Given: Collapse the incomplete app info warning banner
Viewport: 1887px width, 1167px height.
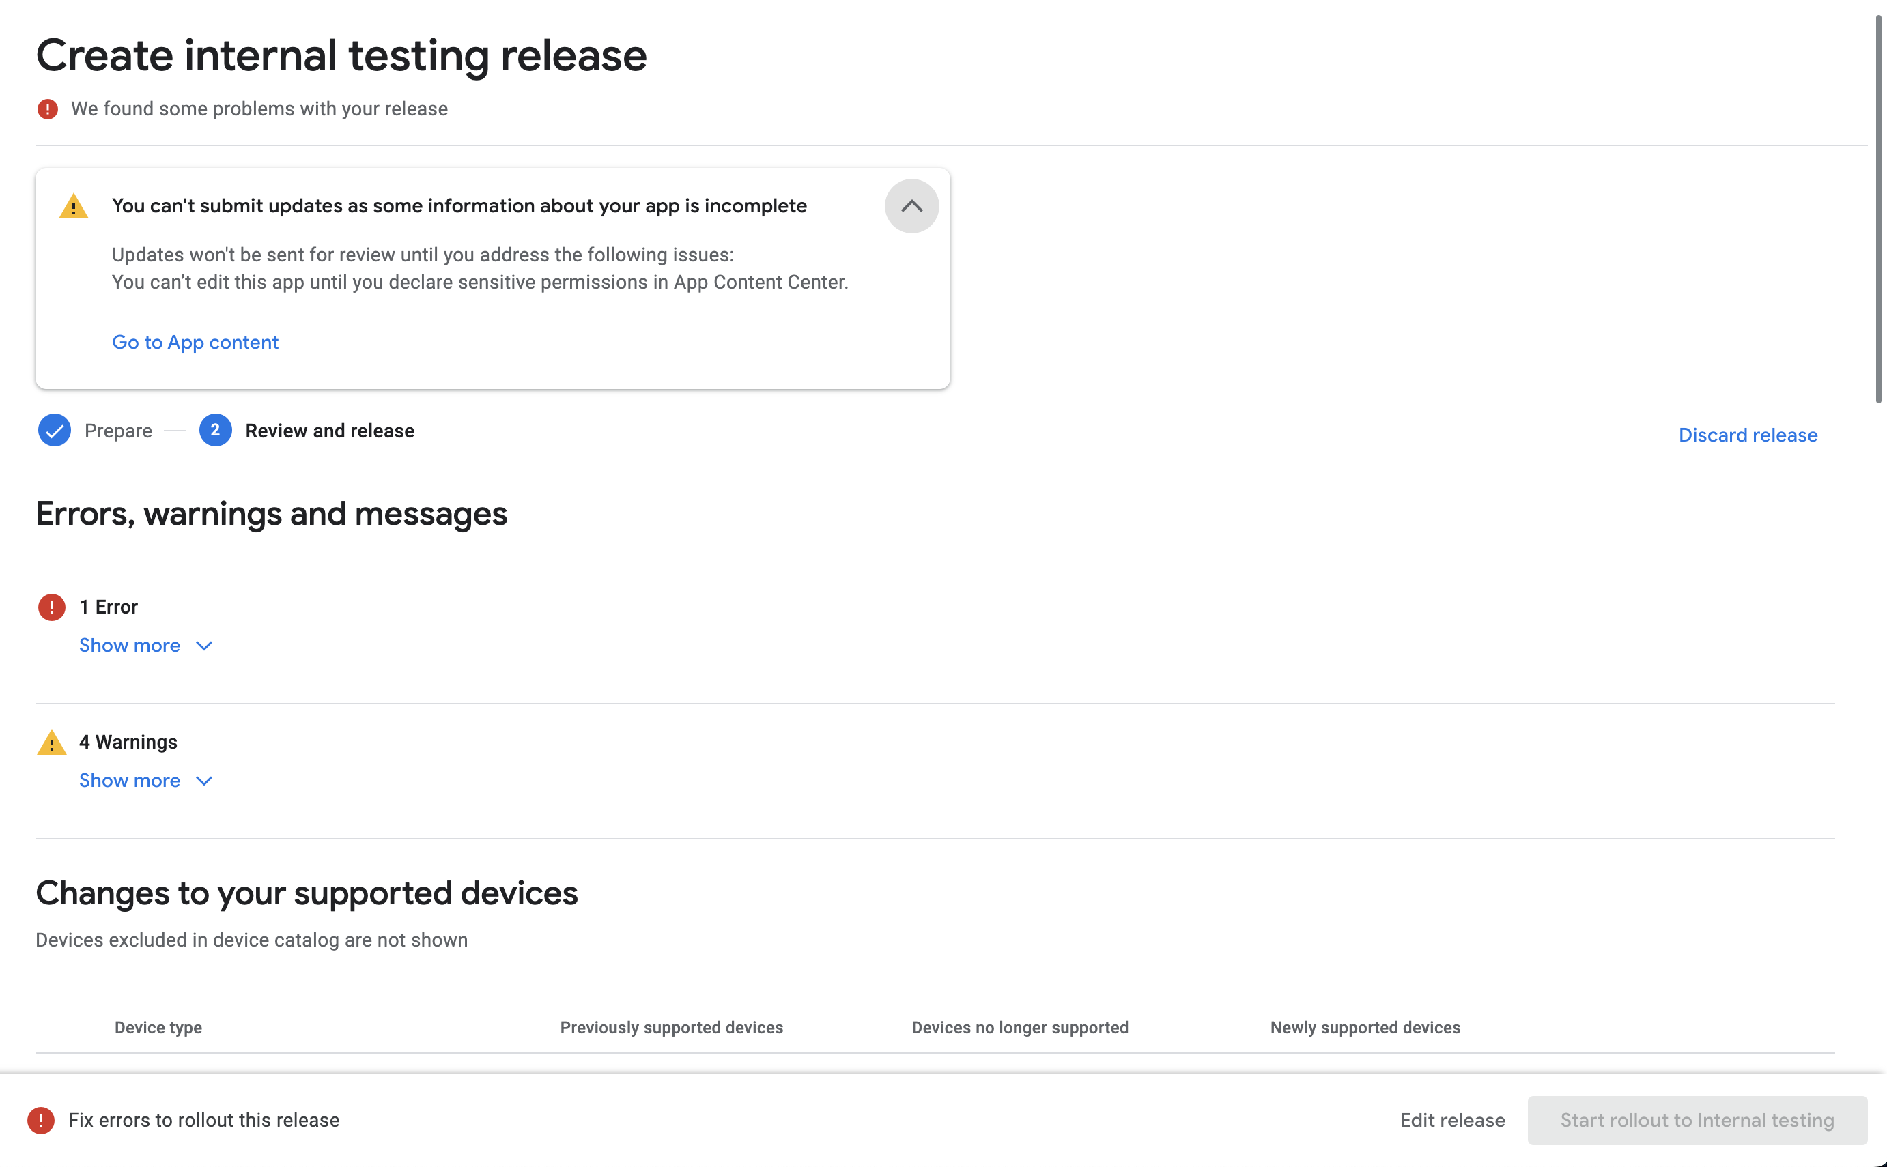Looking at the screenshot, I should coord(910,205).
